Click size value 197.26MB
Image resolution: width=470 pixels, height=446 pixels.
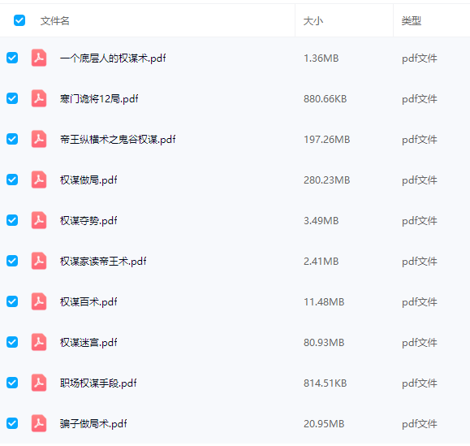326,139
